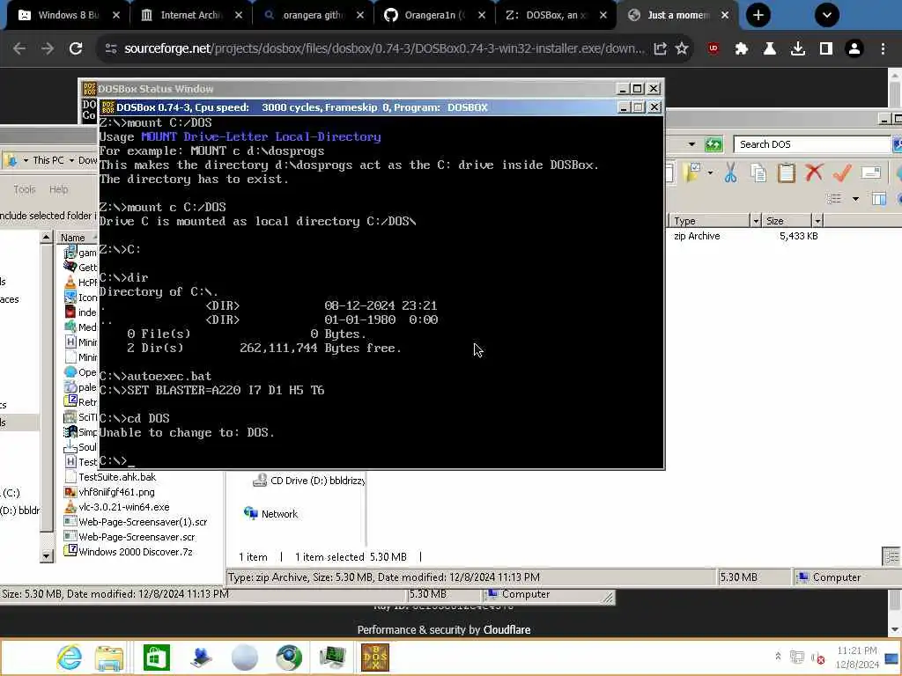Open File Explorer from the taskbar
The height and width of the screenshot is (676, 902).
tap(109, 657)
